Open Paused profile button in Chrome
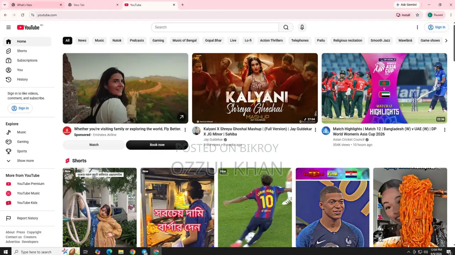This screenshot has width=455, height=255. [435, 15]
